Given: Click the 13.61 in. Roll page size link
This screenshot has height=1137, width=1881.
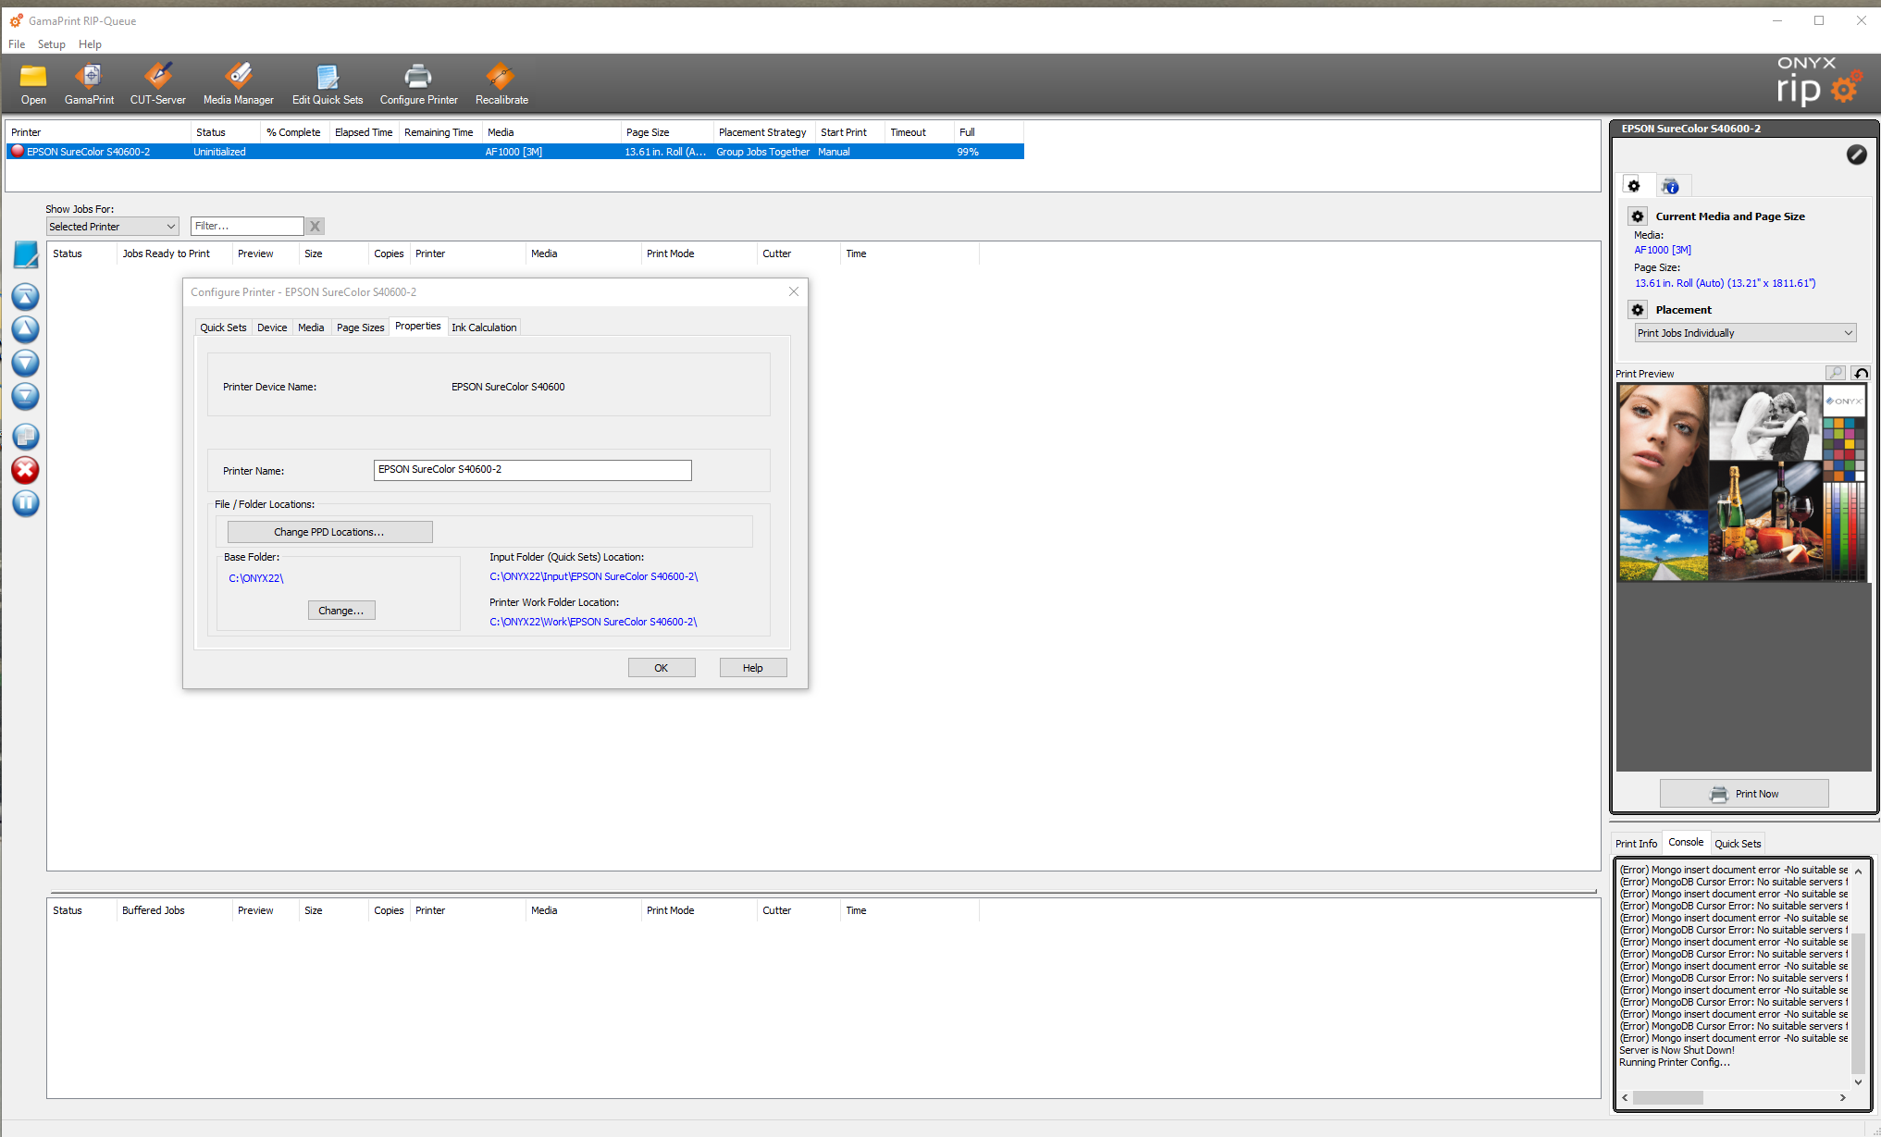Looking at the screenshot, I should [x=1725, y=283].
